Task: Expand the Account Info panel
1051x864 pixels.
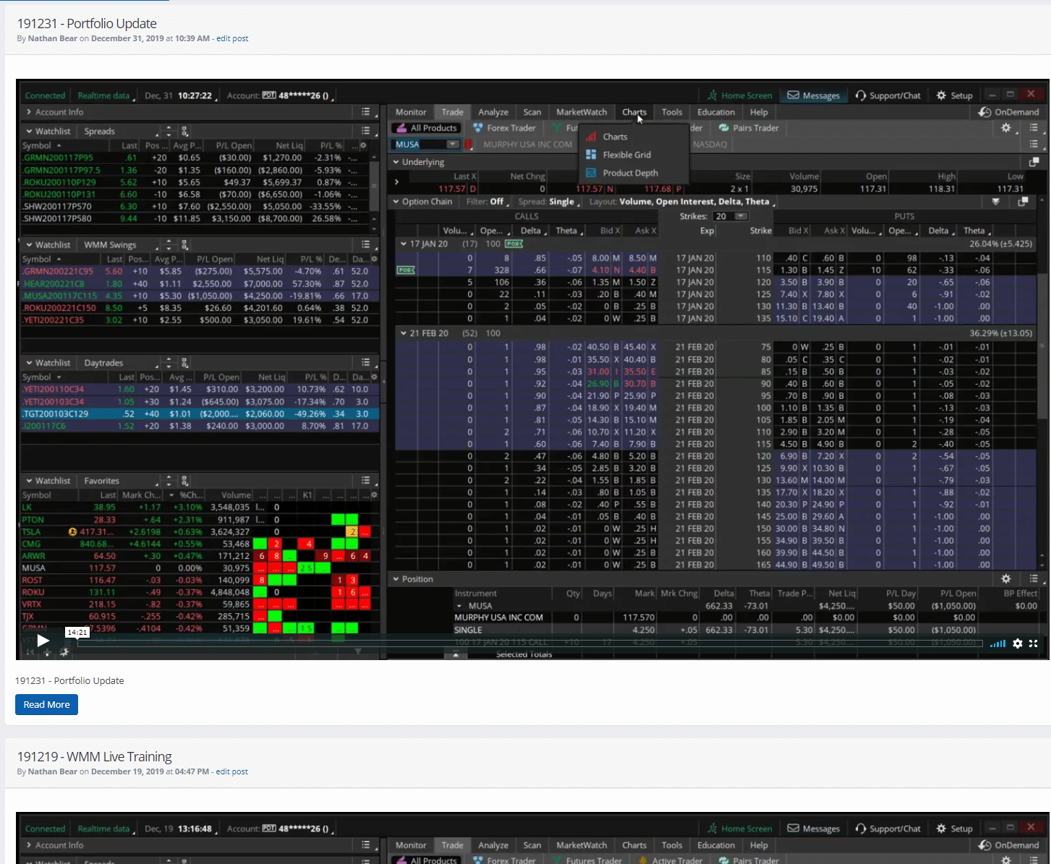Action: pos(29,112)
